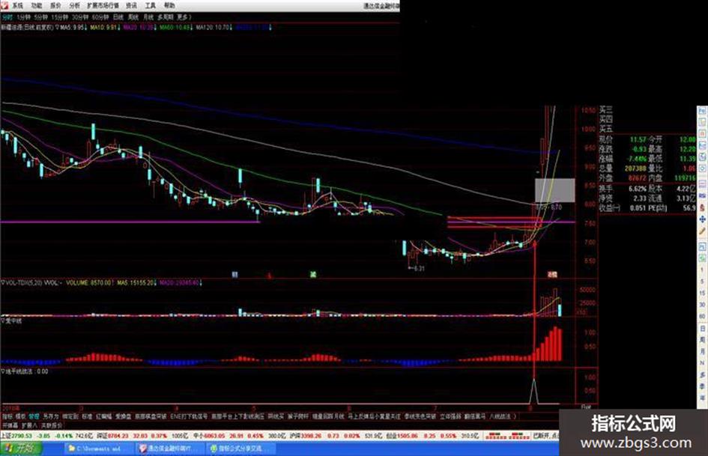
Task: Open the Windows 开始 Start button
Action: pyautogui.click(x=20, y=449)
